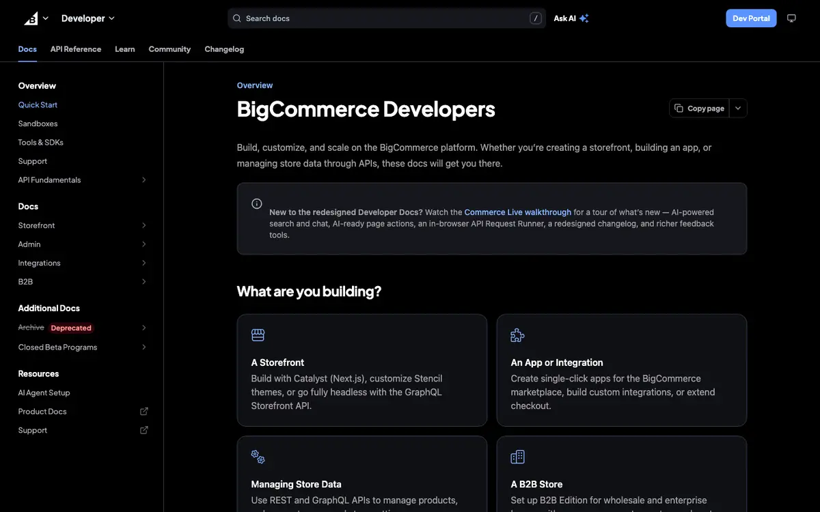This screenshot has height=512, width=820.
Task: Click the BigCommerce logo icon
Action: 31,18
